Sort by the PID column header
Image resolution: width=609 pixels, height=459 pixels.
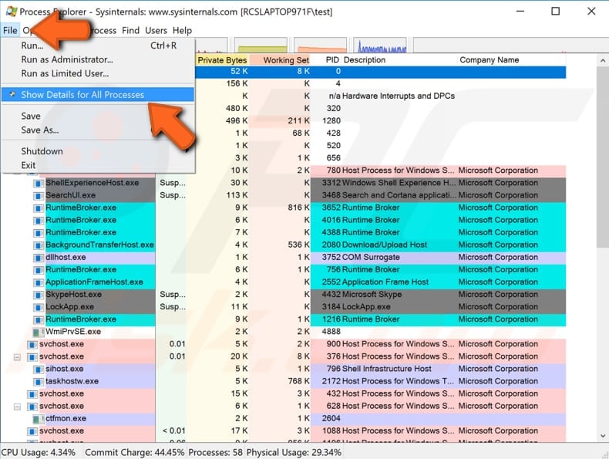(x=326, y=60)
